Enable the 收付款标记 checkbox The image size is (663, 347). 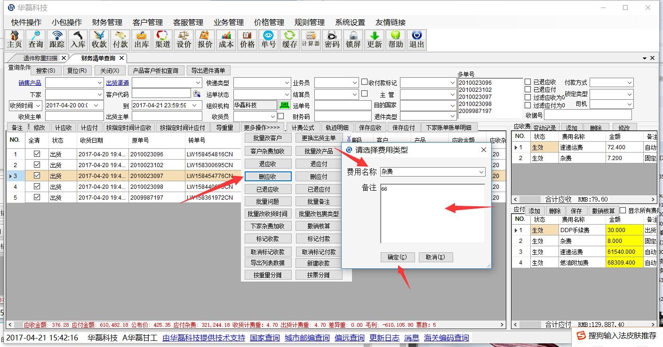pos(364,82)
